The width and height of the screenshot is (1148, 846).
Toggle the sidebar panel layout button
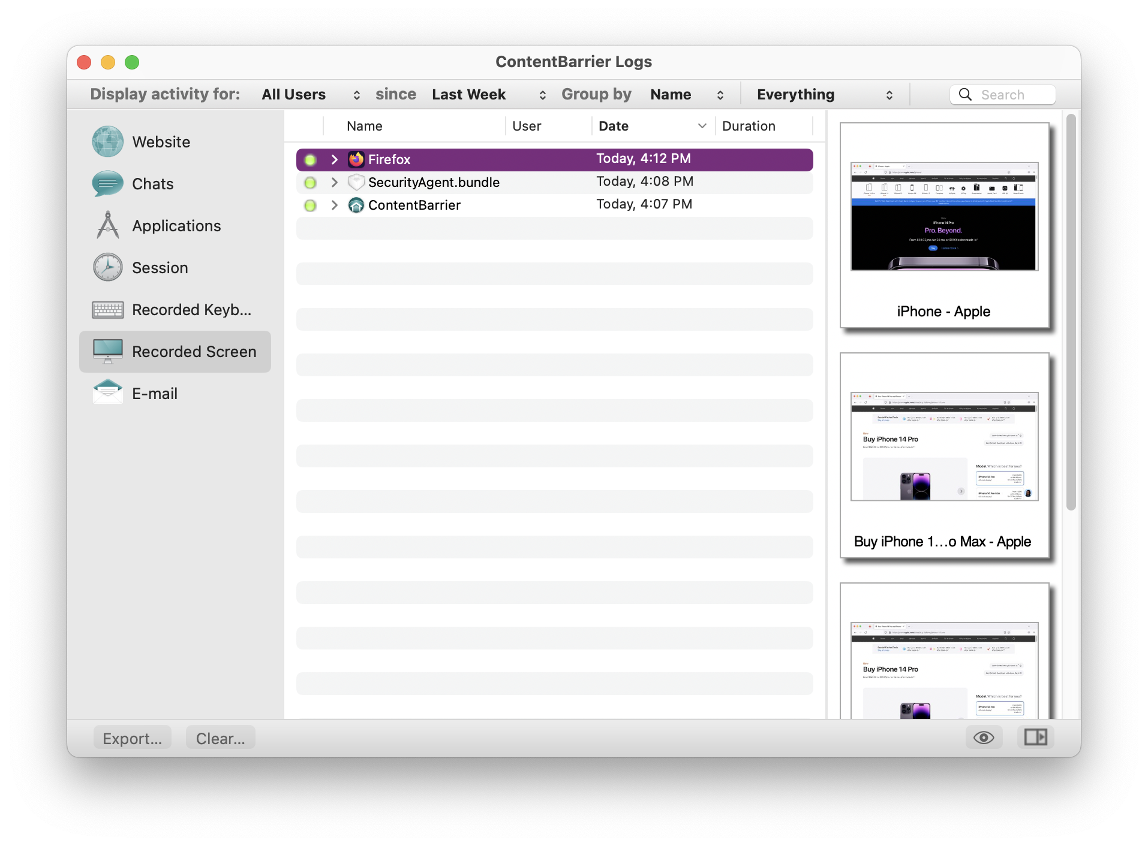click(x=1036, y=738)
